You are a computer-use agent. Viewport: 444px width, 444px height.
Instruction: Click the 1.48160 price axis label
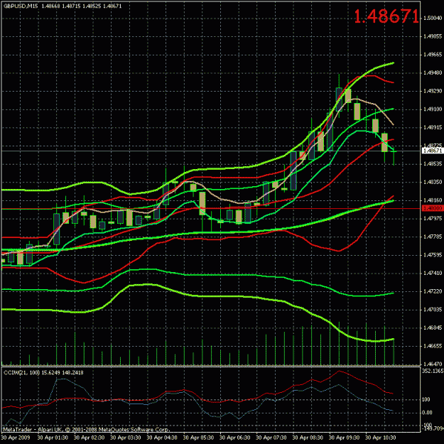[433, 200]
